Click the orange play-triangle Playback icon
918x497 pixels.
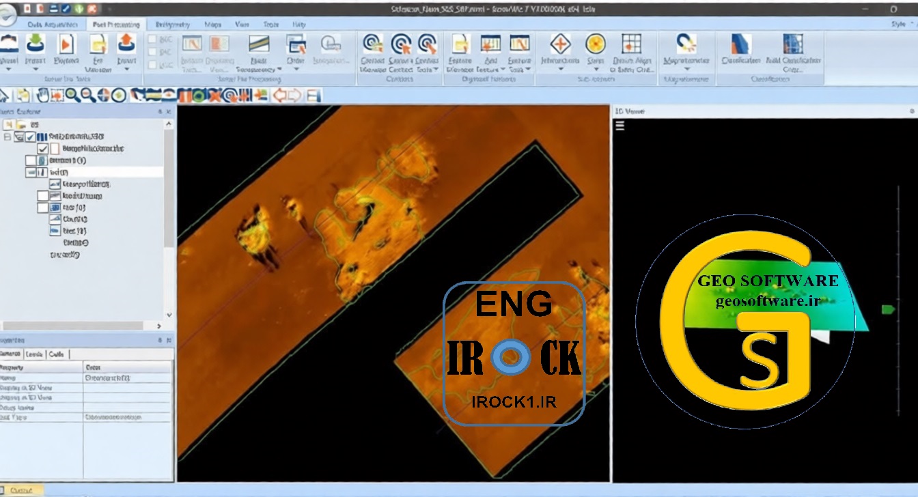(x=66, y=44)
